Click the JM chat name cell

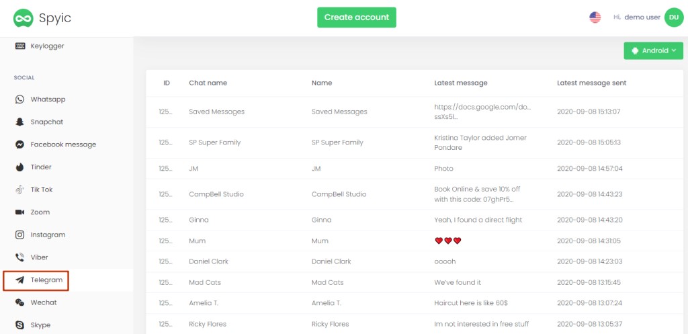pos(193,169)
